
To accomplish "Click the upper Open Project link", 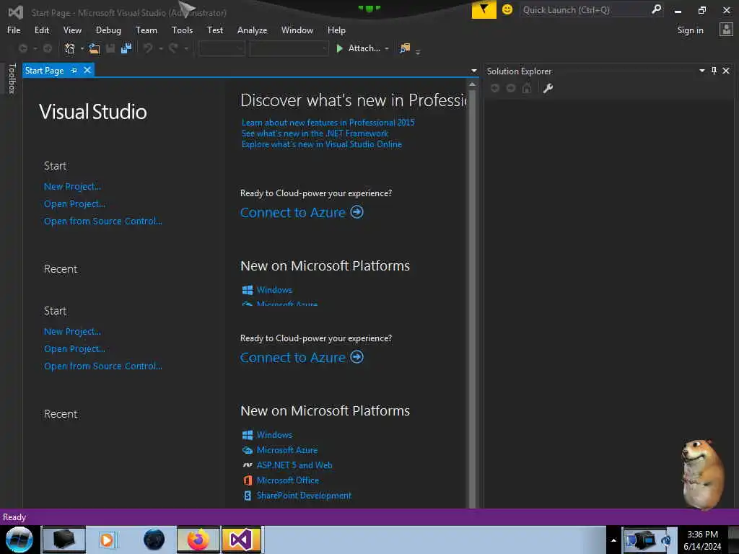I will click(74, 204).
